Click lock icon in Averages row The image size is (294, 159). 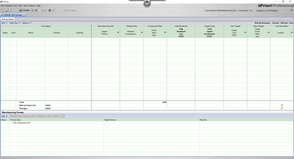281,108
